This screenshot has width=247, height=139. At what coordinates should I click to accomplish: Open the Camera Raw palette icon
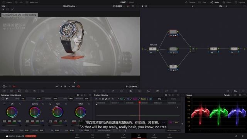point(4,91)
